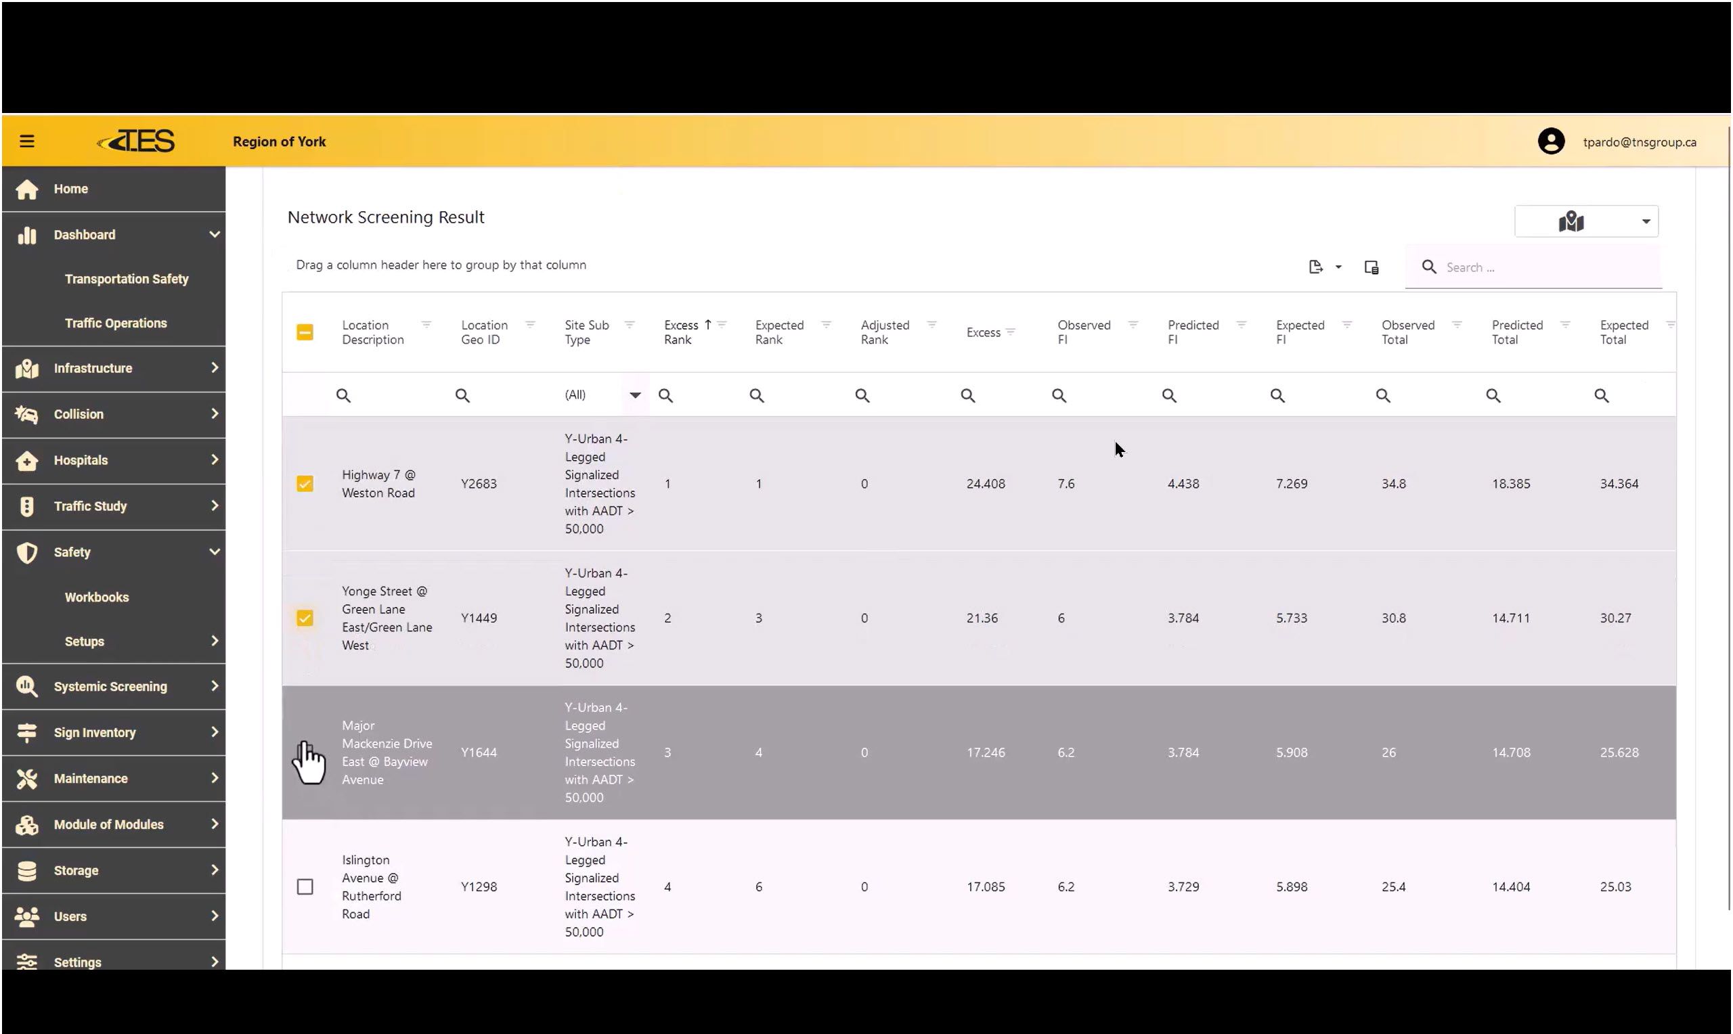Check the Islington Avenue @ Rutherford Road row
This screenshot has width=1733, height=1034.
pyautogui.click(x=305, y=886)
